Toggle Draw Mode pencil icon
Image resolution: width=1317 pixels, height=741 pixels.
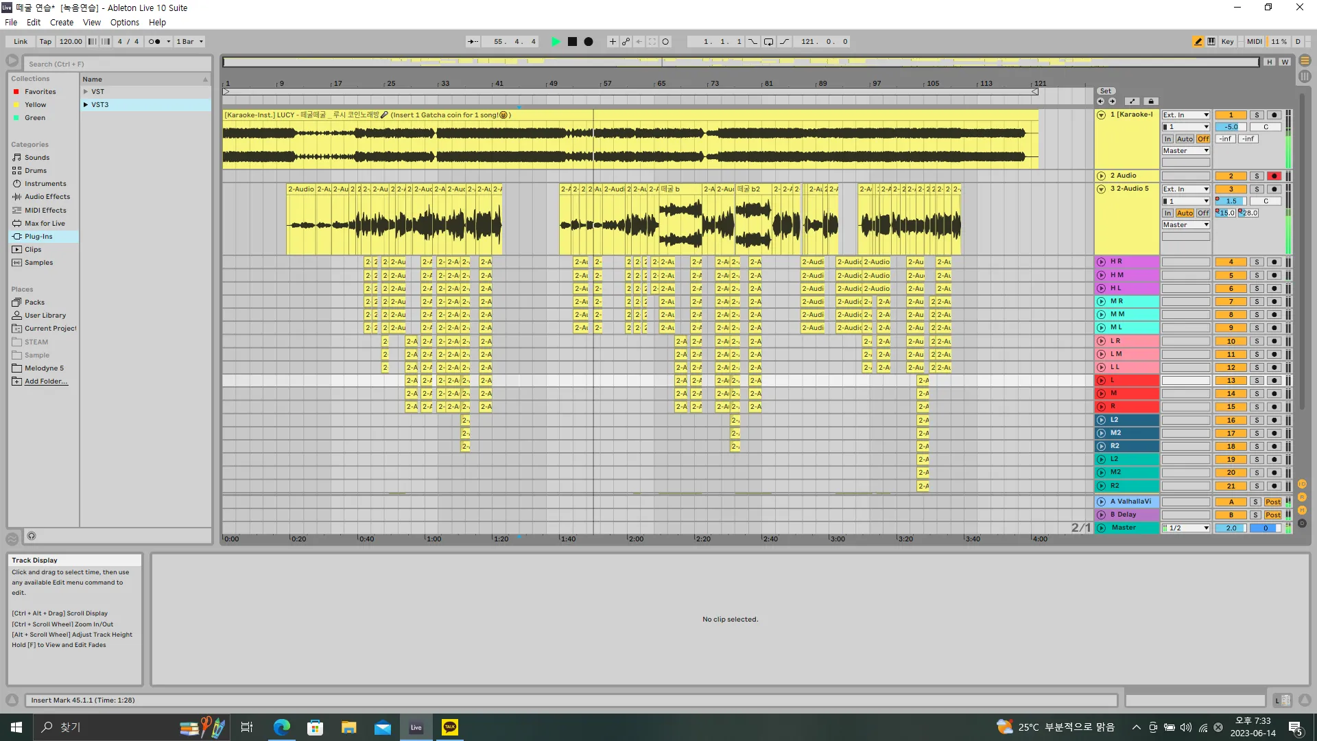[x=1198, y=42]
